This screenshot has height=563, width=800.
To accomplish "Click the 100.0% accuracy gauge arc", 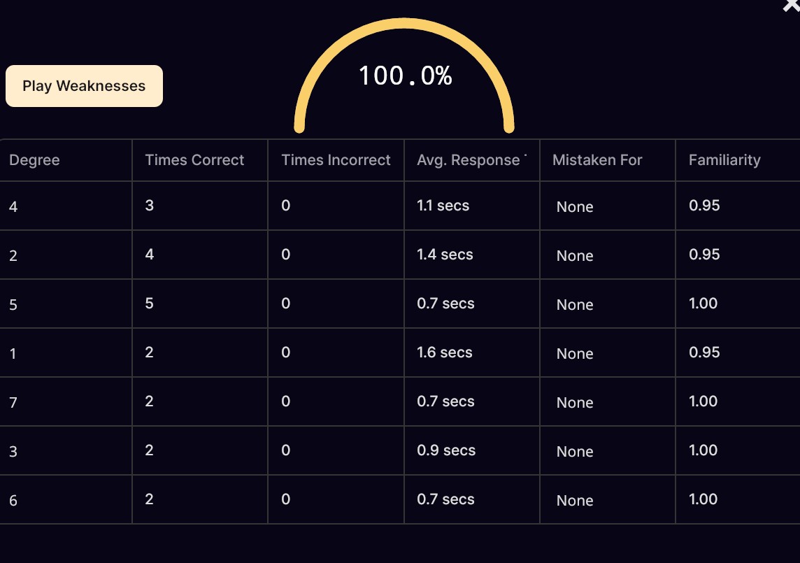I will pos(404,76).
